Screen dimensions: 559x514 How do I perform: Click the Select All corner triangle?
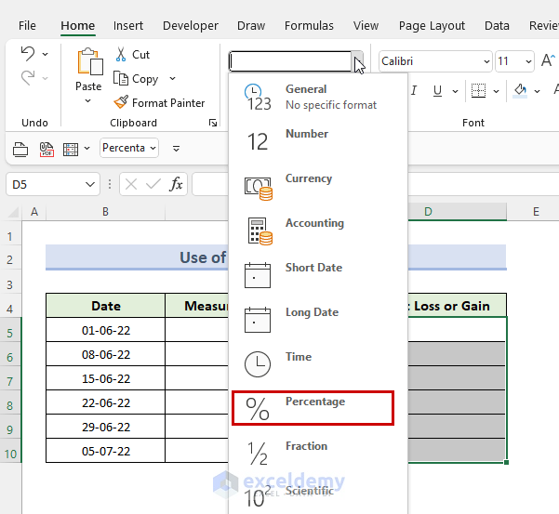pyautogui.click(x=13, y=212)
